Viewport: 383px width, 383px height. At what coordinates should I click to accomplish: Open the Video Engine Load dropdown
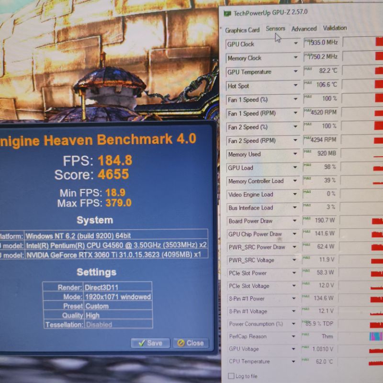pyautogui.click(x=295, y=194)
